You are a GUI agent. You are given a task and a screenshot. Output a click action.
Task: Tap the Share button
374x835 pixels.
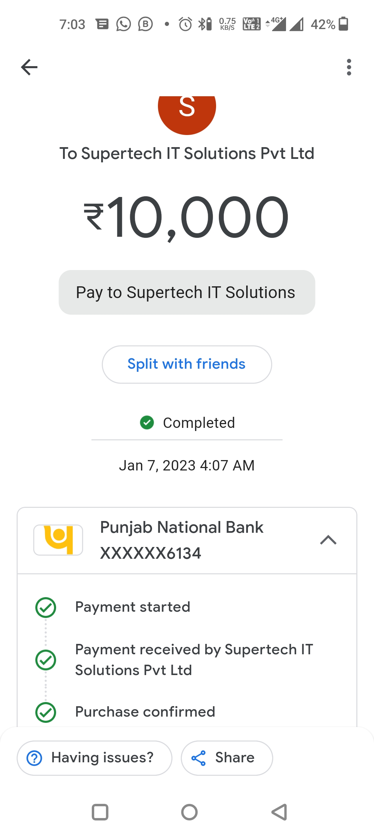click(227, 758)
